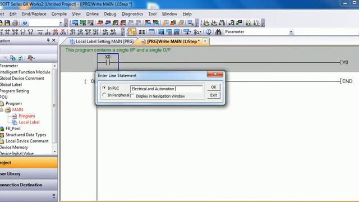Click the sF9 vertical line tool
Screen dimensions: 359x202
point(48,32)
